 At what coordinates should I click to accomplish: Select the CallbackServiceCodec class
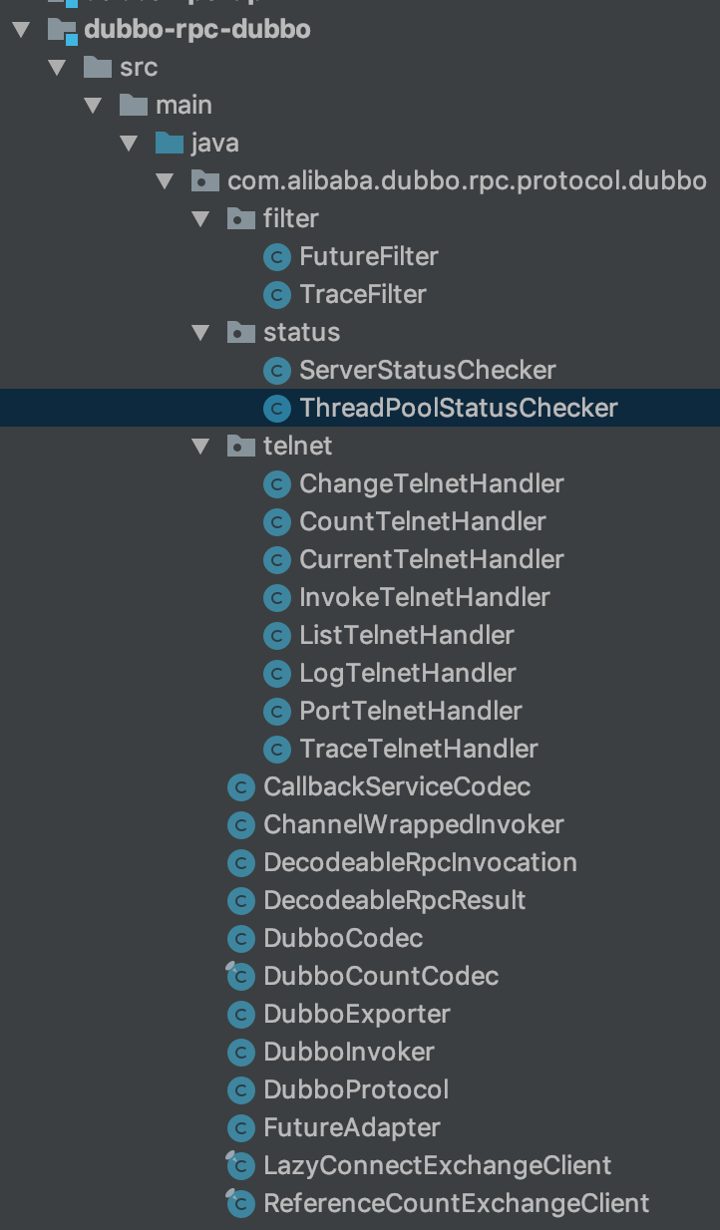[x=396, y=787]
